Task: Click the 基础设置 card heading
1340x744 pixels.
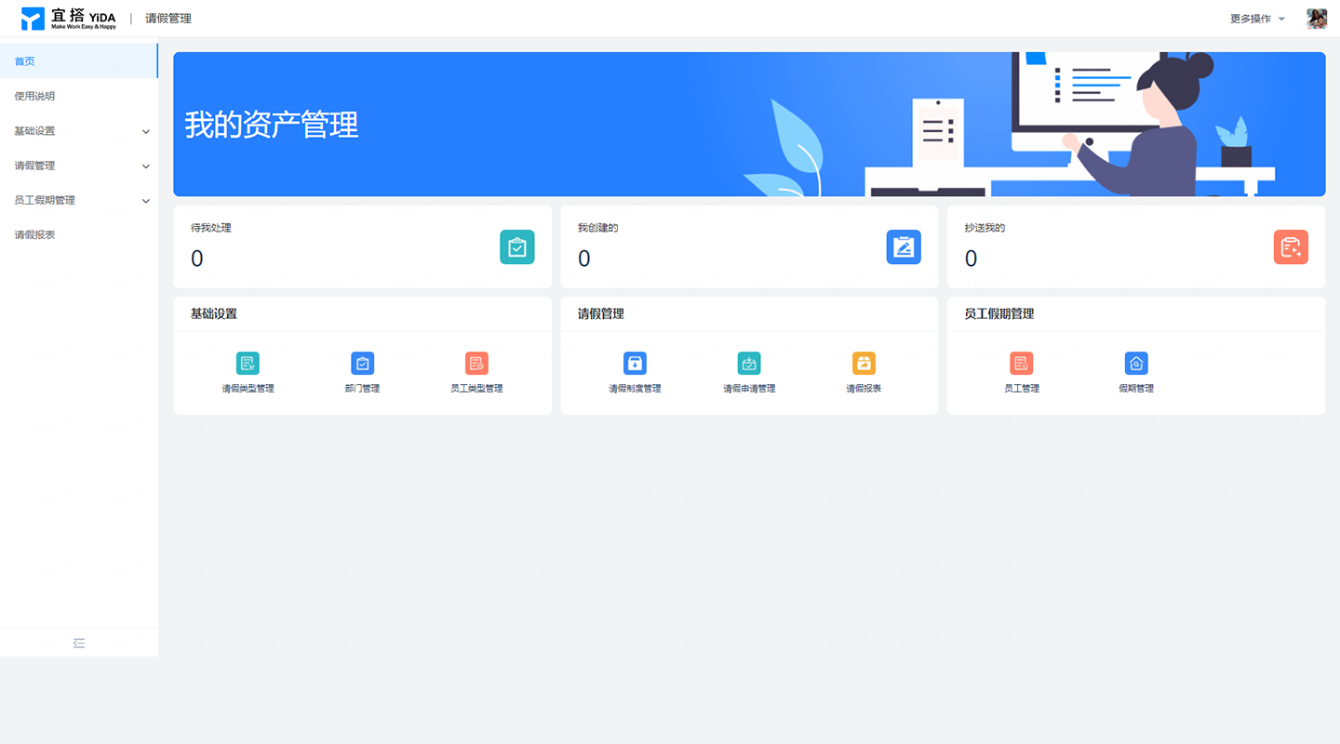Action: click(214, 314)
